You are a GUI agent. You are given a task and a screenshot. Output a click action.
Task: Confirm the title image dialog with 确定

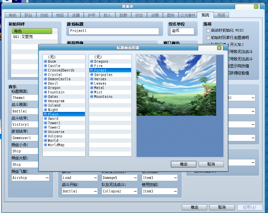click(184, 164)
